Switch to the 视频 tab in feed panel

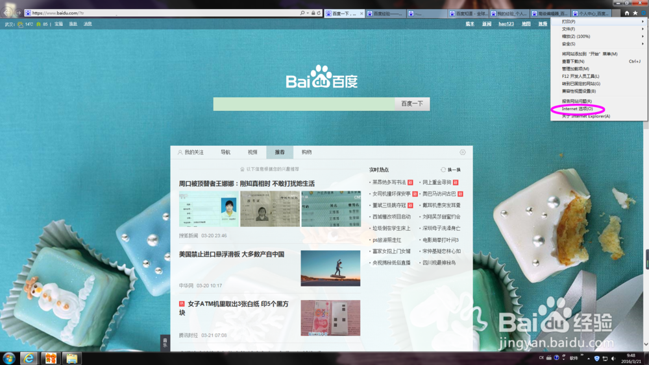click(x=252, y=152)
